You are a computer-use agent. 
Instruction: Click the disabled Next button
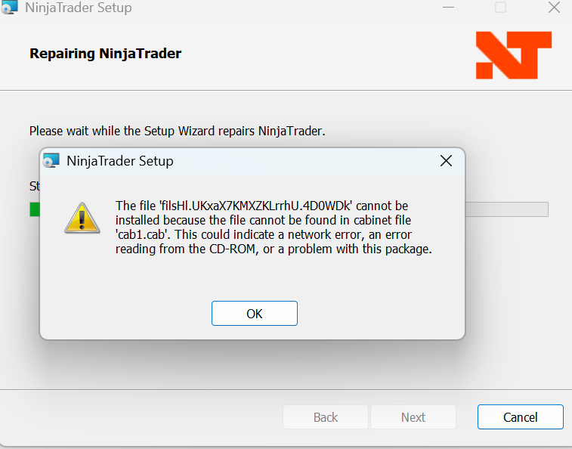point(413,417)
